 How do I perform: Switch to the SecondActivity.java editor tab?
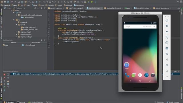click(x=142, y=8)
